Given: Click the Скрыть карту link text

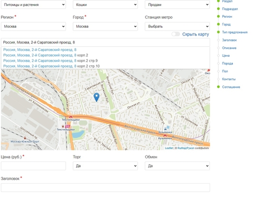Looking at the screenshot, I should tap(195, 34).
